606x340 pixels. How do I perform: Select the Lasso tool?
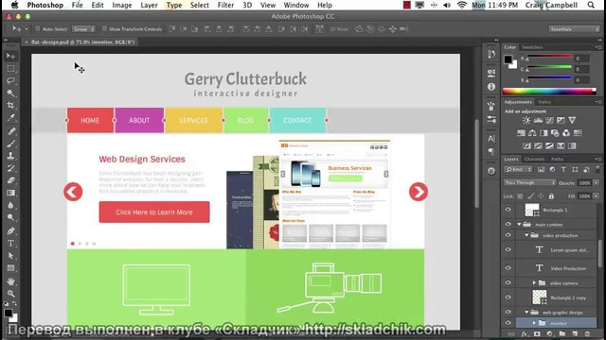pyautogui.click(x=10, y=81)
